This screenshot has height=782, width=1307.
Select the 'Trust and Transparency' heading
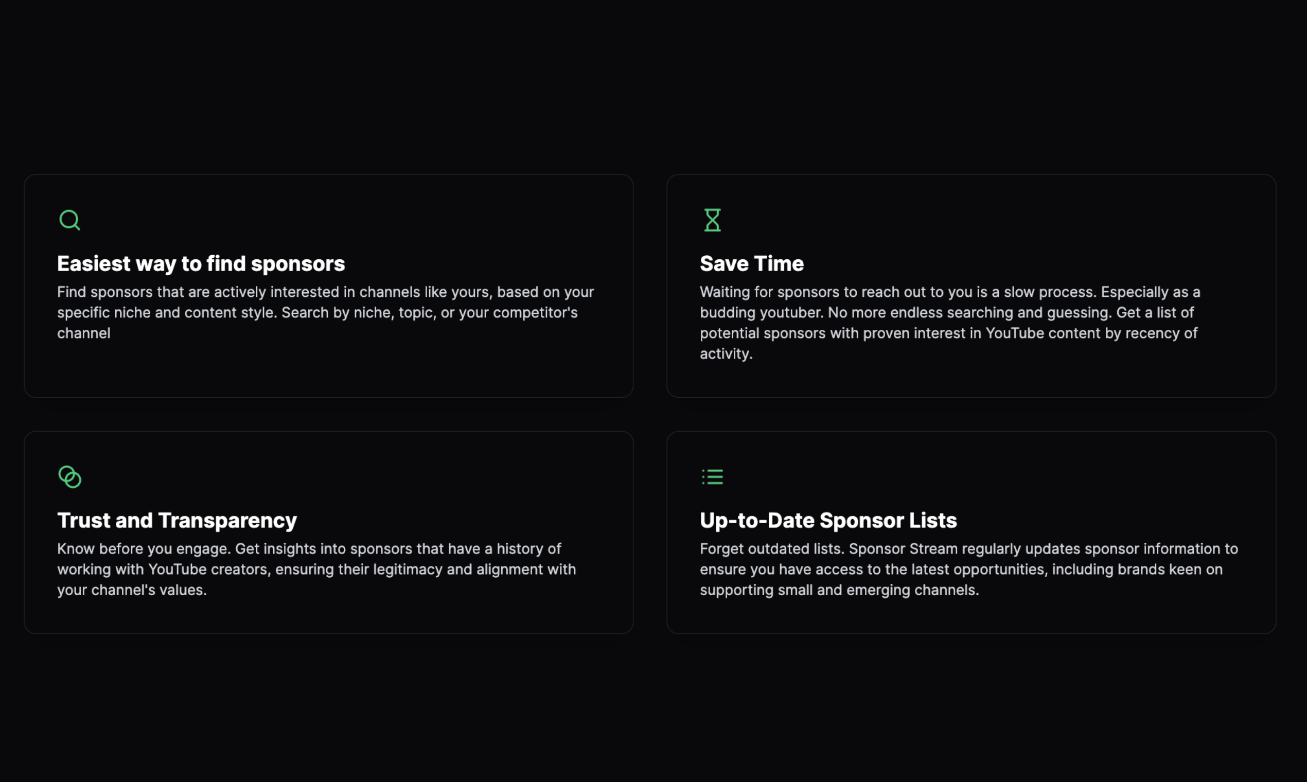pyautogui.click(x=177, y=521)
